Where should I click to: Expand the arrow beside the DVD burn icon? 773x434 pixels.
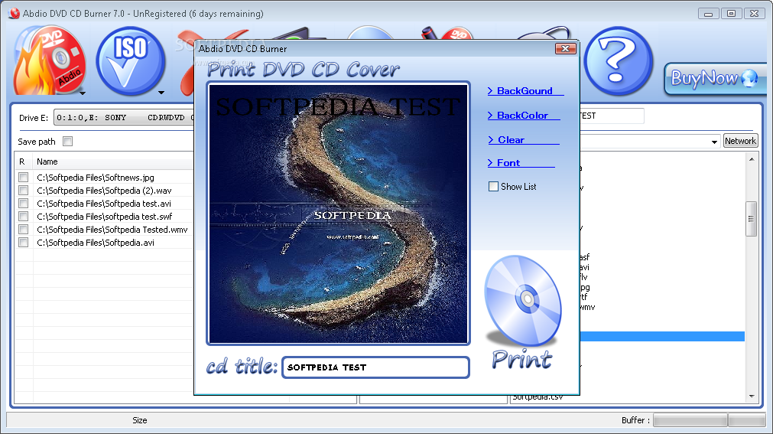[x=83, y=93]
